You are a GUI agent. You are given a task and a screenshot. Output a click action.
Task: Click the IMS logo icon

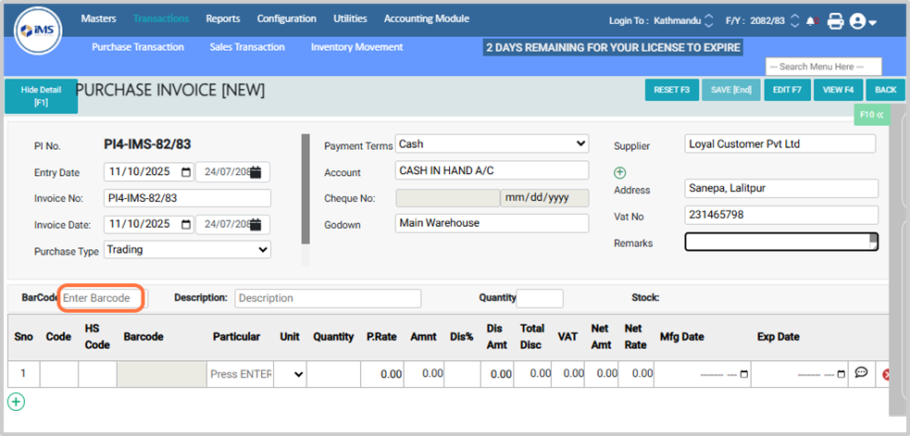(38, 31)
